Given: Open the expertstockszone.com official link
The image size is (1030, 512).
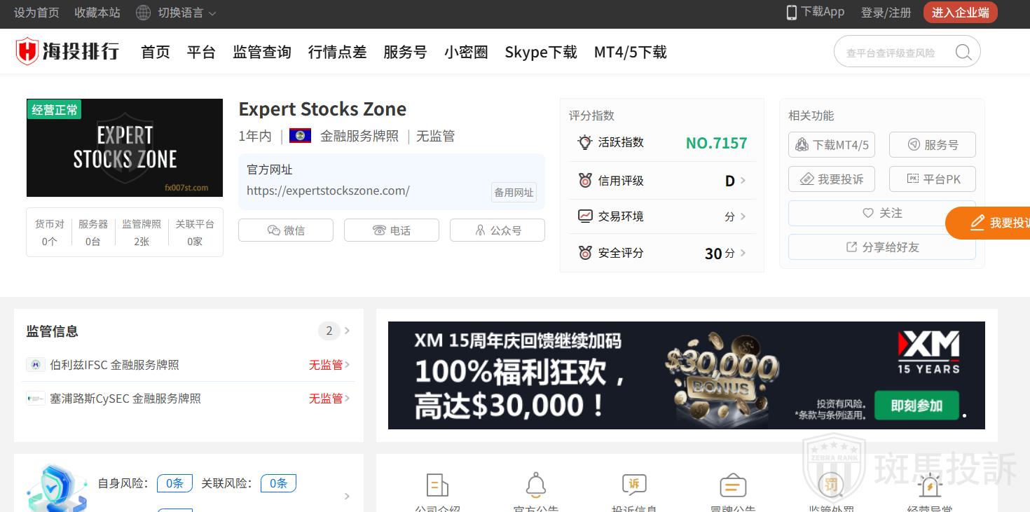Looking at the screenshot, I should point(328,191).
